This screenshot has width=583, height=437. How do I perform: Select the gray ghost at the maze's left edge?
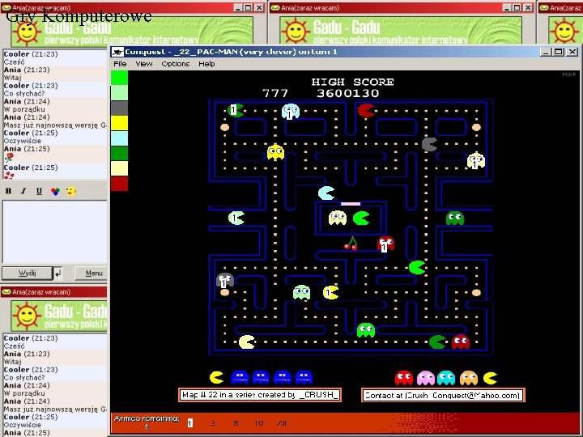pyautogui.click(x=224, y=280)
